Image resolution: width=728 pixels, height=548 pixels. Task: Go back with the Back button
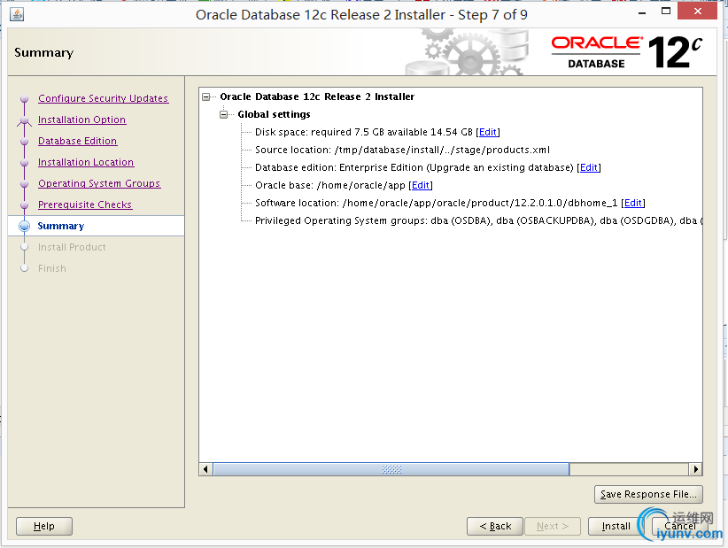click(495, 526)
